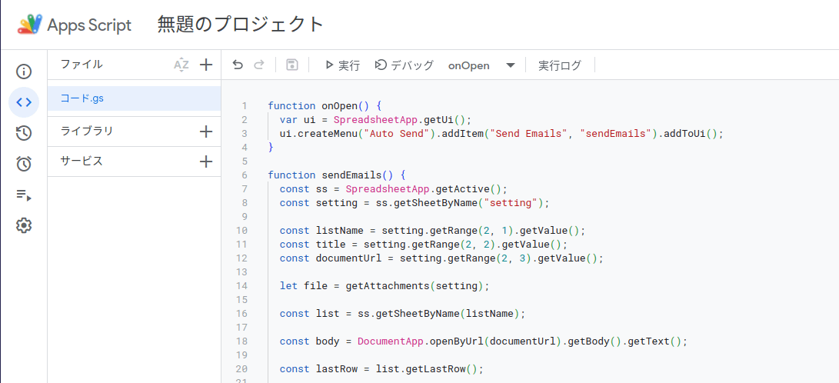The image size is (839, 383).
Task: Open the 実行ログ execution log
Action: point(559,65)
